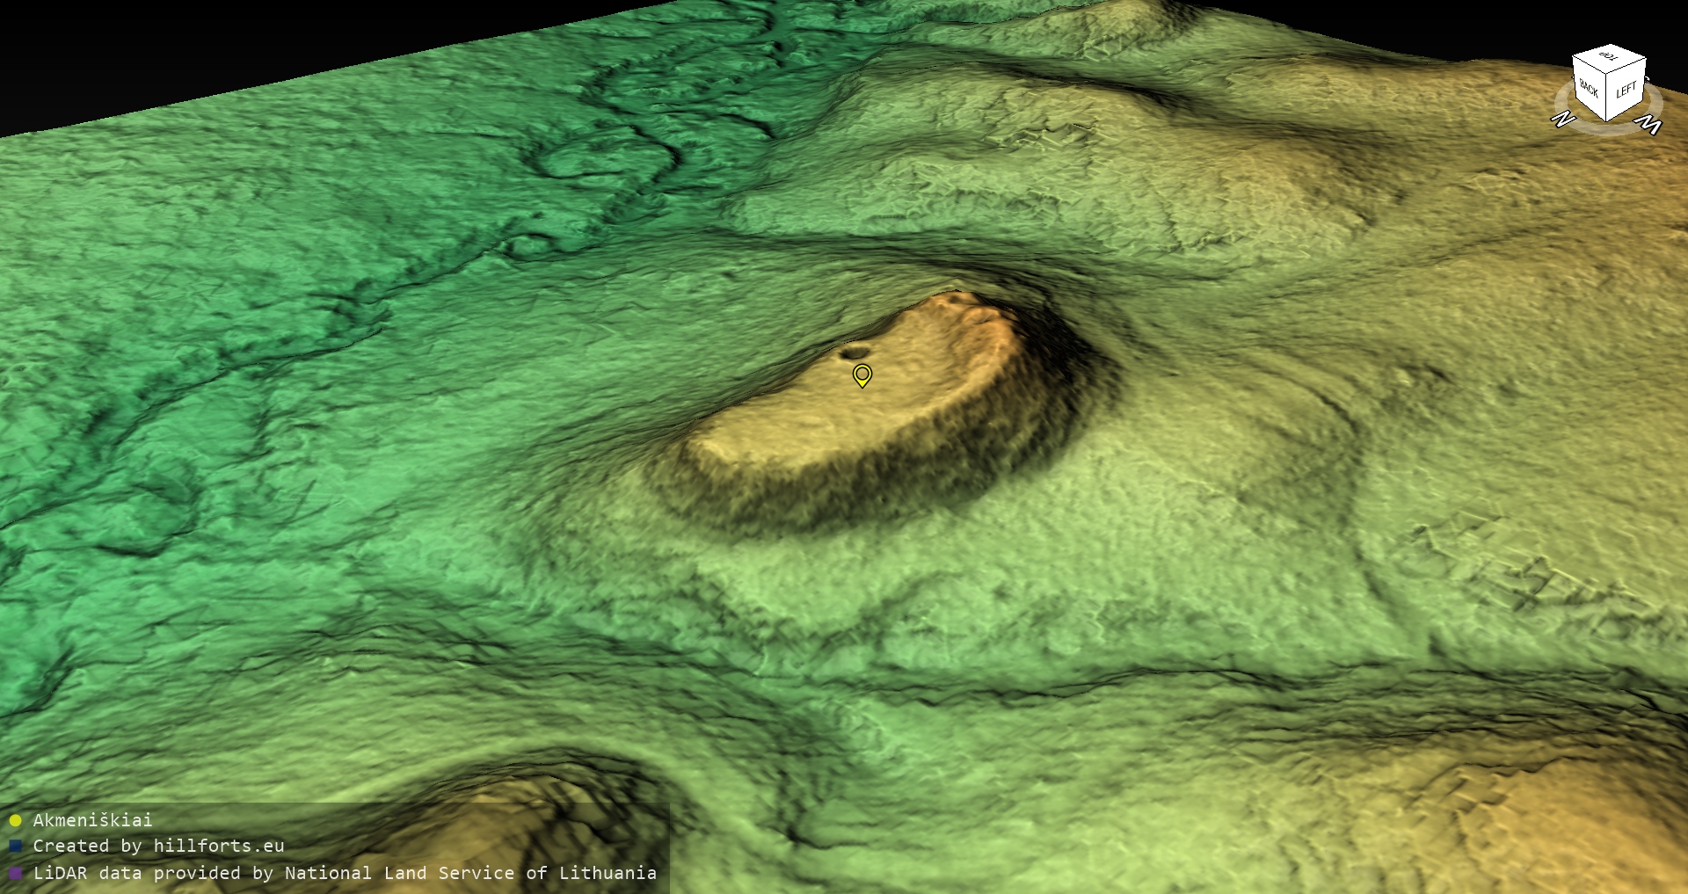Image resolution: width=1688 pixels, height=894 pixels.
Task: Open the Created by hillforts.eu credit
Action: point(158,846)
